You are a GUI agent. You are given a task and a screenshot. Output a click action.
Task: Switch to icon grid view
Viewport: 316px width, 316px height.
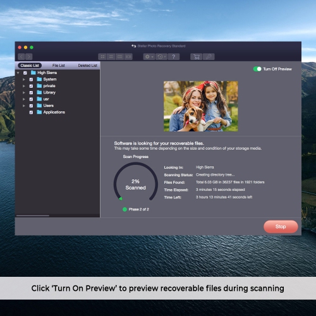click(102, 57)
